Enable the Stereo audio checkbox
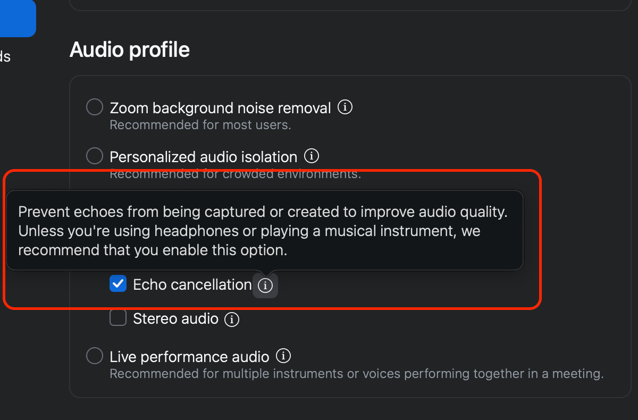The height and width of the screenshot is (420, 638). click(118, 318)
